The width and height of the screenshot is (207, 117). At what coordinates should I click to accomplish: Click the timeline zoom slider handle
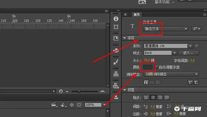[x=79, y=91]
